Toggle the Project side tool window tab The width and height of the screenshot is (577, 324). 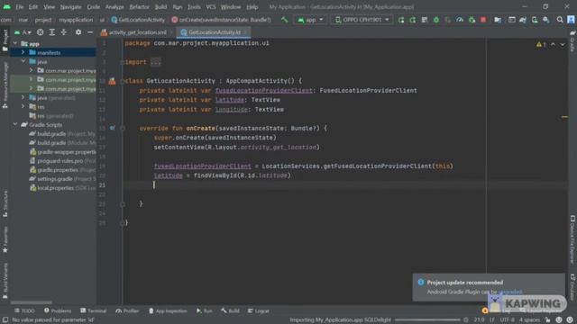[x=5, y=40]
